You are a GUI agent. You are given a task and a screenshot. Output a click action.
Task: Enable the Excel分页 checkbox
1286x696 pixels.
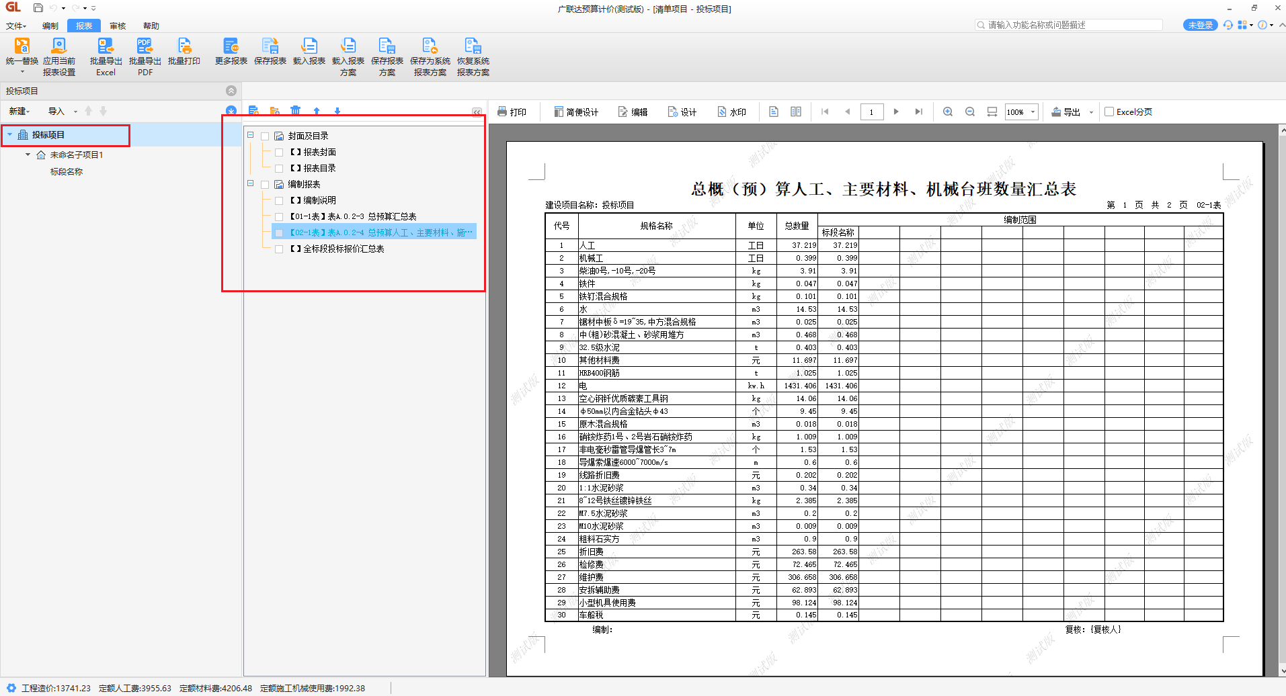[1109, 112]
